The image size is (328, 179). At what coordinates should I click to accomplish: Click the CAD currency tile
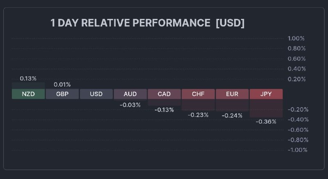tap(164, 94)
